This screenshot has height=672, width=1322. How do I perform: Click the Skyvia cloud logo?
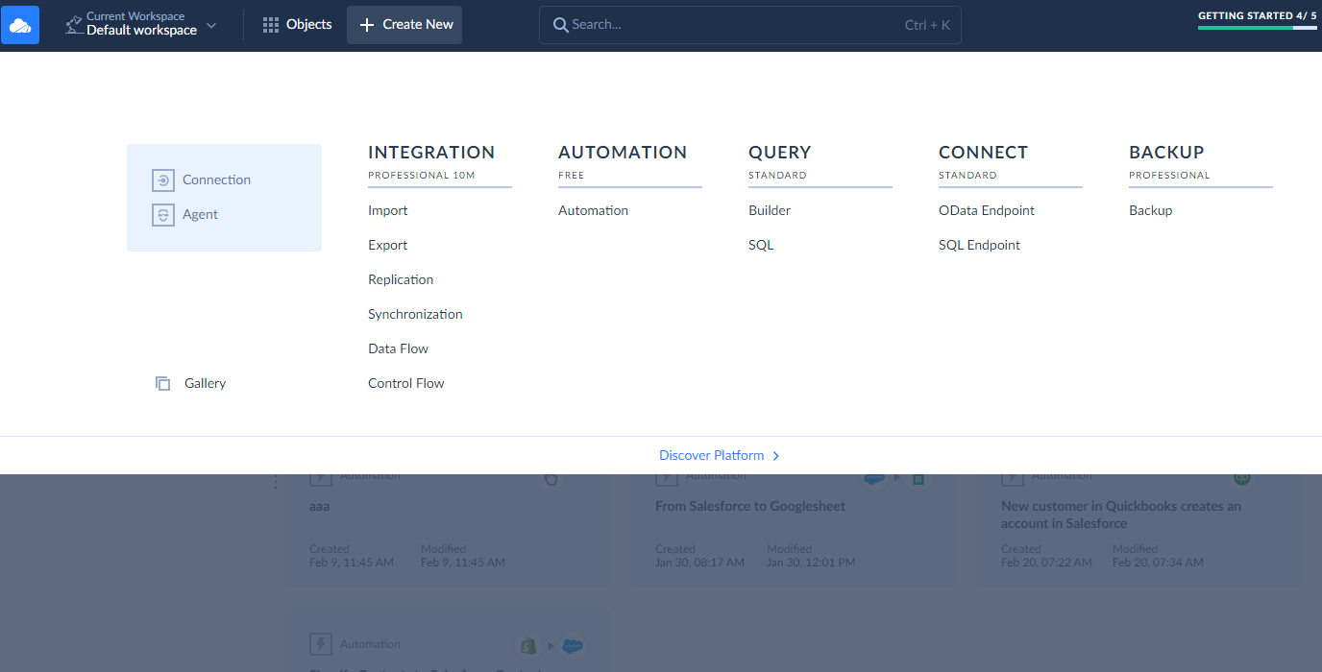(x=20, y=24)
